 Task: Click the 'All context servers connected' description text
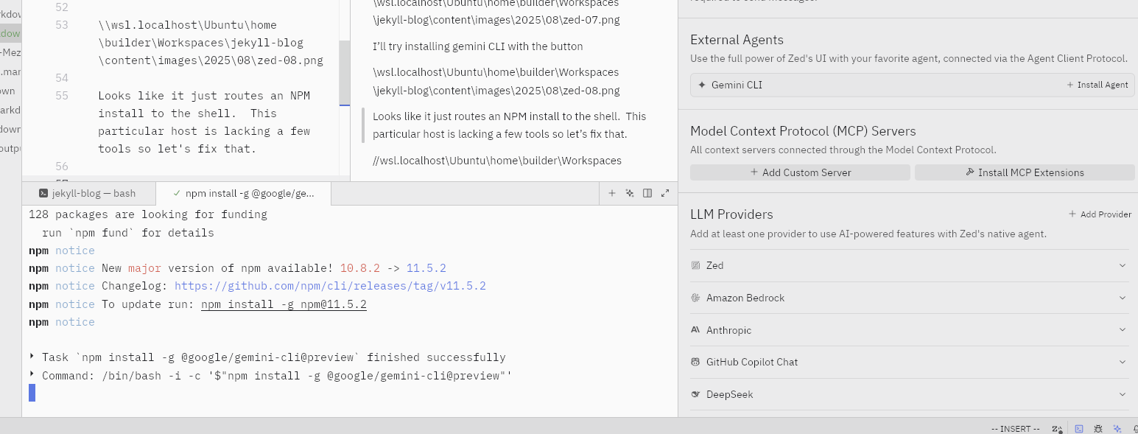[x=843, y=150]
